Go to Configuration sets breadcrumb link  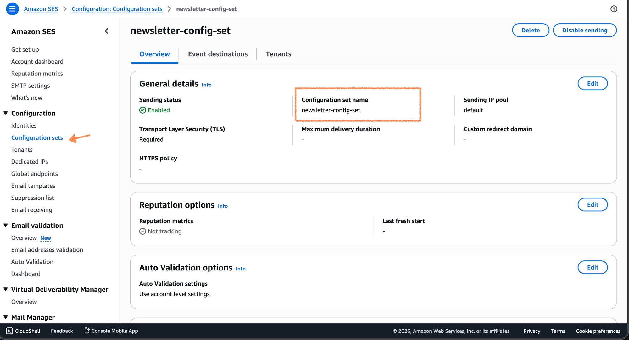point(117,9)
